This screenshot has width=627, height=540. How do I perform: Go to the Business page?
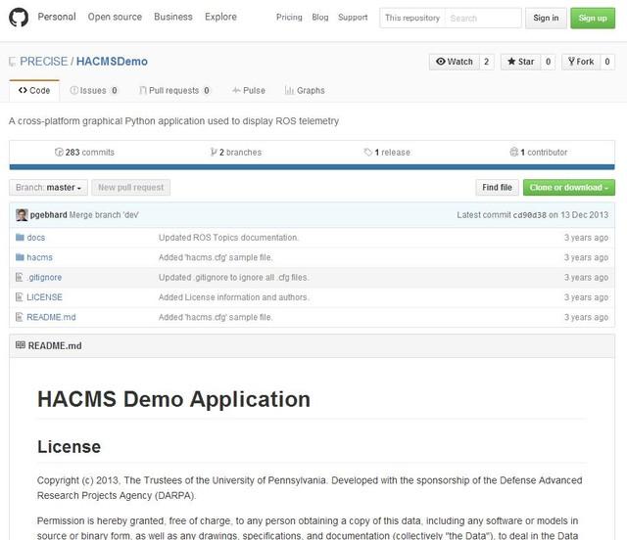click(173, 17)
